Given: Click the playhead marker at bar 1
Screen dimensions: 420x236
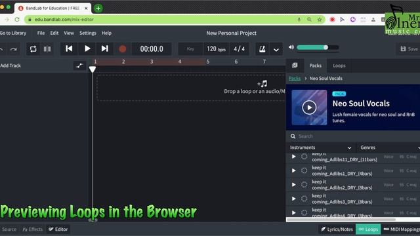Looking at the screenshot, I should pyautogui.click(x=93, y=69).
